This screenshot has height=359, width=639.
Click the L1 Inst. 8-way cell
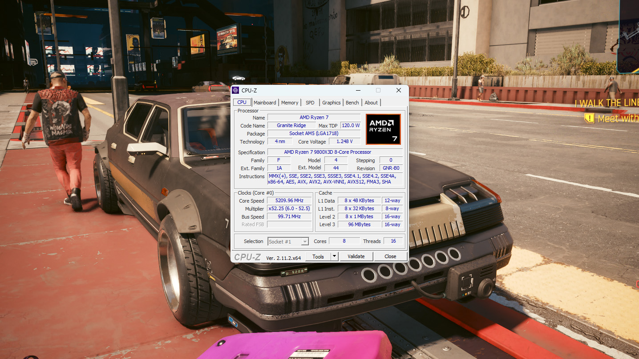[x=392, y=209]
